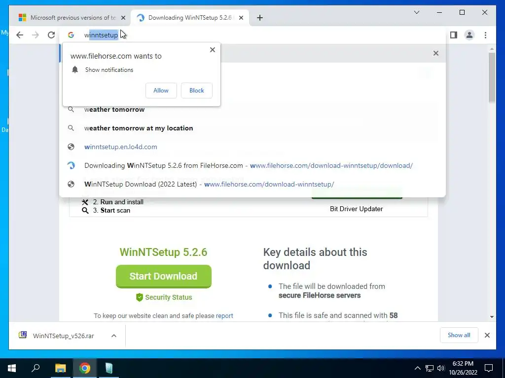The height and width of the screenshot is (378, 505).
Task: Close the Microsoft previous versions tab
Action: point(123,18)
